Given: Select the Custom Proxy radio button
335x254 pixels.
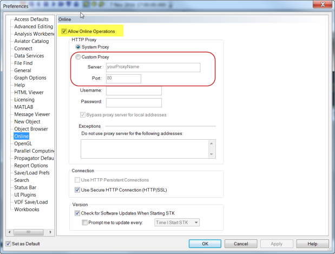Looking at the screenshot, I should tap(78, 57).
